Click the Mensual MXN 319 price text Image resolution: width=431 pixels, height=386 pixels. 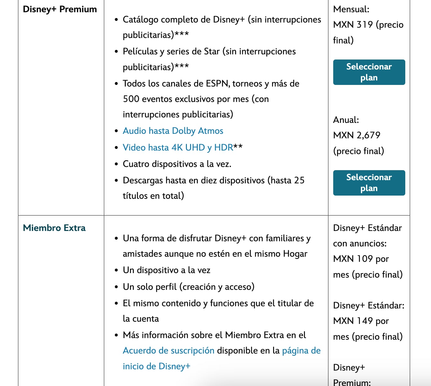[x=368, y=25]
